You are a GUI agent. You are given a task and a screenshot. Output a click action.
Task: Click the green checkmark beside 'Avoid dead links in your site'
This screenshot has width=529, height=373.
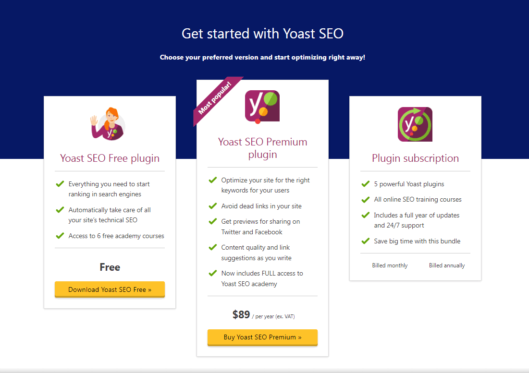(212, 206)
